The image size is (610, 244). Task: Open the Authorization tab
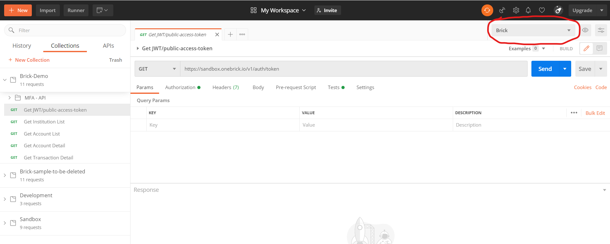tap(183, 87)
